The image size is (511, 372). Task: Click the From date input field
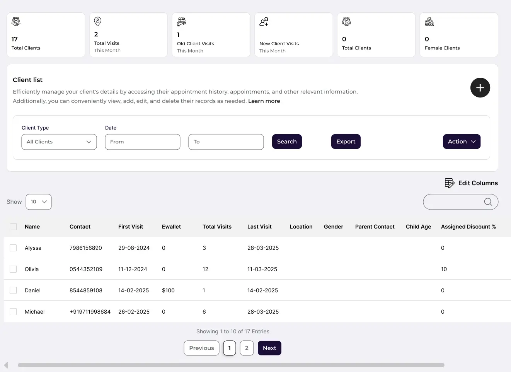pyautogui.click(x=142, y=142)
